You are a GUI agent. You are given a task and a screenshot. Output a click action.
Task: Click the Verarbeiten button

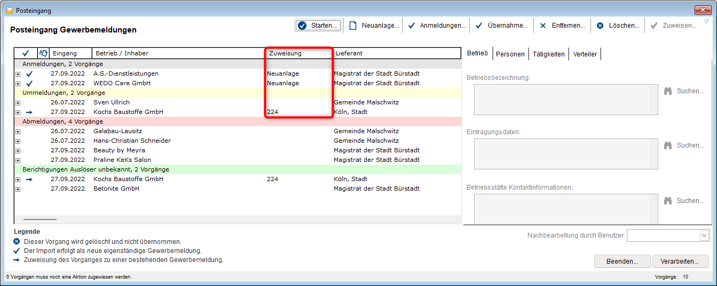coord(680,262)
